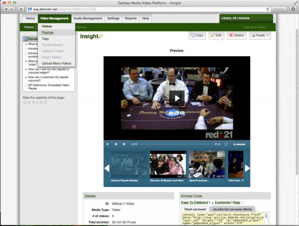Toggle fullscreen in the video player
This screenshot has height=226, width=299.
click(226, 144)
